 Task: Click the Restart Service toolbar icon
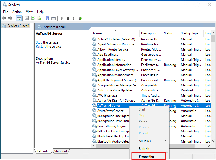pyautogui.click(x=80, y=18)
